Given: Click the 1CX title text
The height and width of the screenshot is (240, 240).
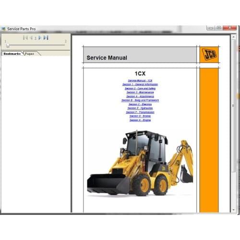Looking at the screenshot, I should pyautogui.click(x=140, y=73).
